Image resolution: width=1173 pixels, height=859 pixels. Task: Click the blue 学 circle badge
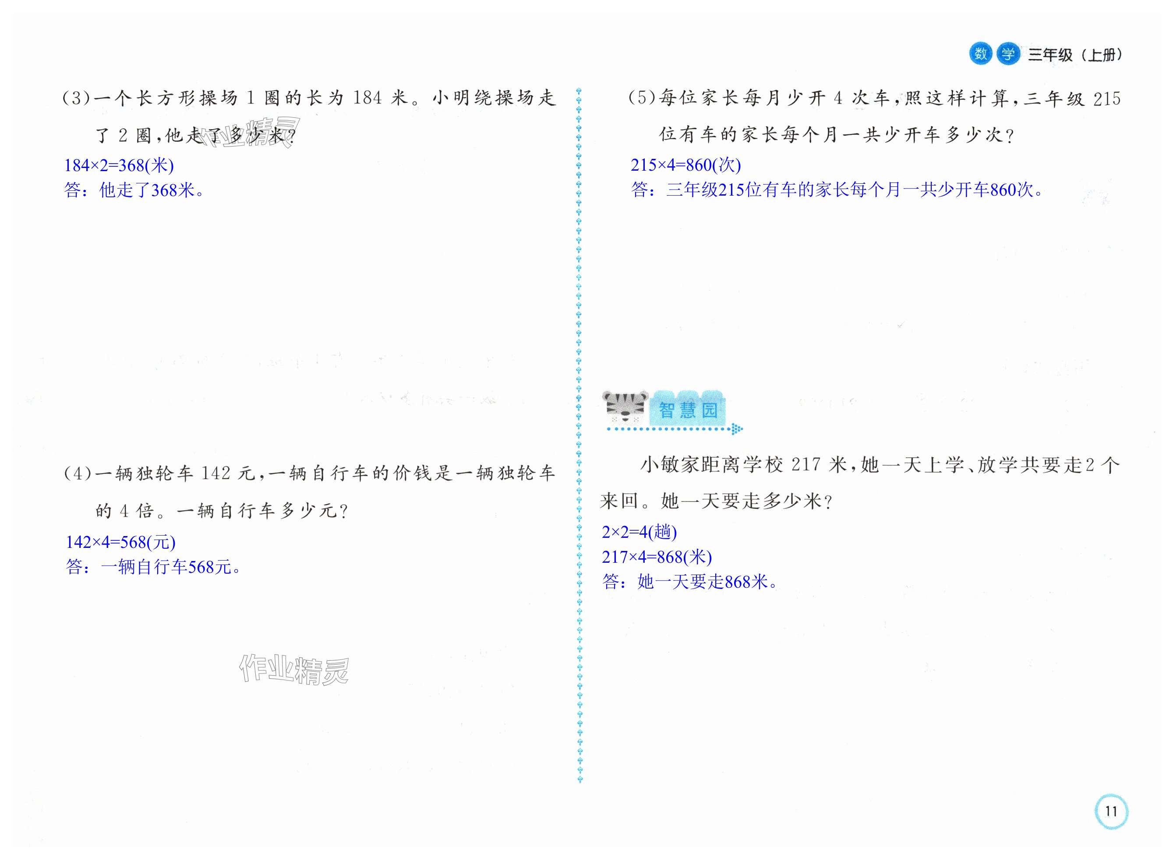tap(1008, 53)
